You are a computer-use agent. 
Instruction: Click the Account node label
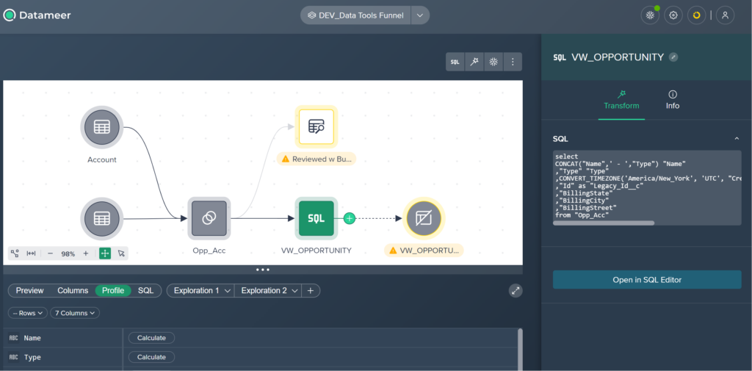tap(101, 160)
